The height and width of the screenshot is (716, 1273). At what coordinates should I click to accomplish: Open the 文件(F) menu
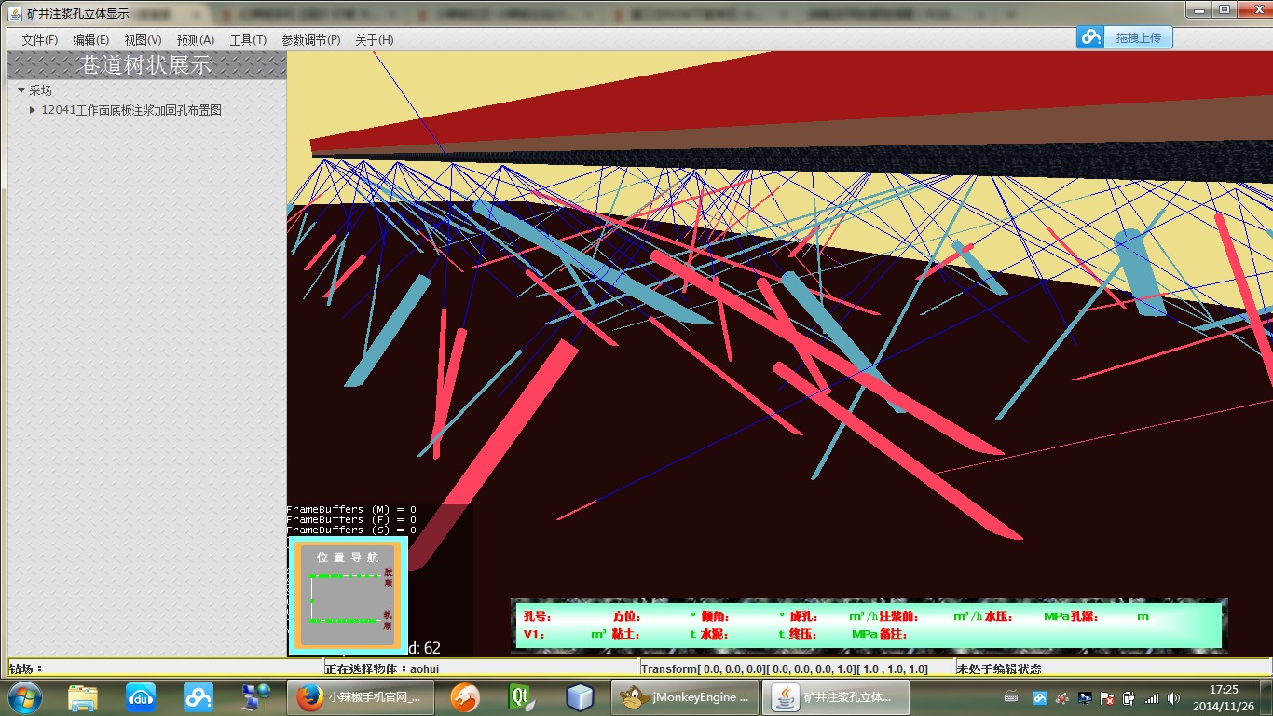[40, 40]
